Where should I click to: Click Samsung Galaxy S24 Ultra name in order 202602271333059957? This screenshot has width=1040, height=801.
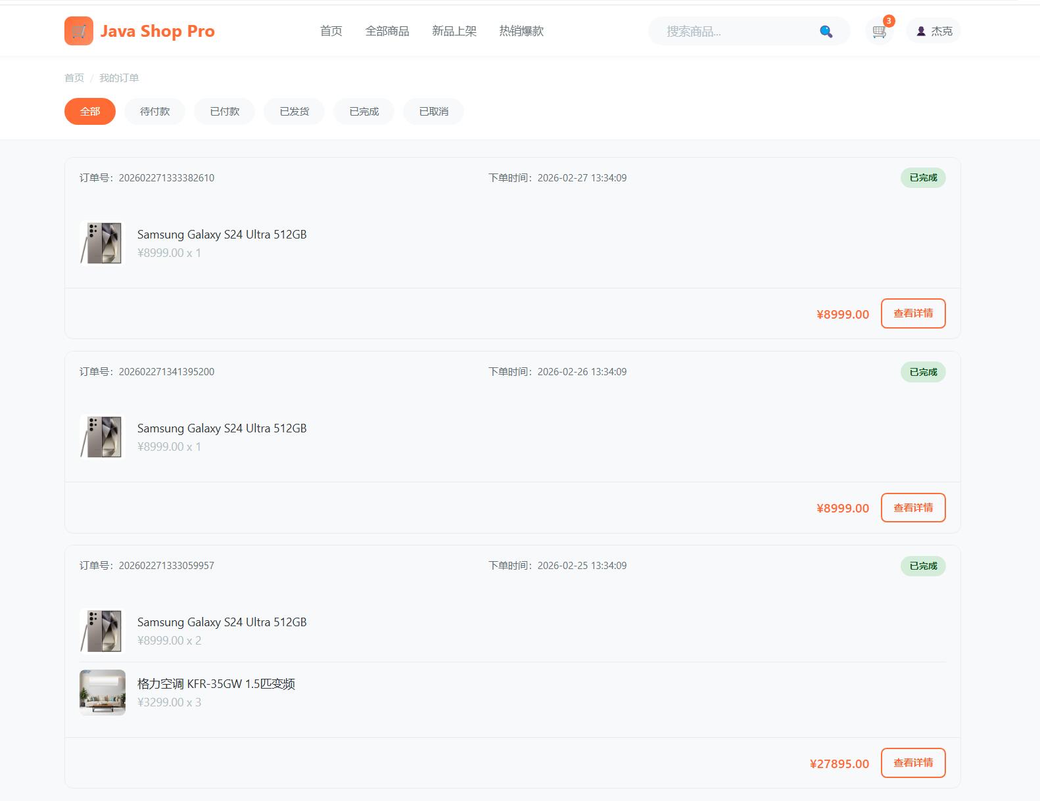pyautogui.click(x=222, y=622)
